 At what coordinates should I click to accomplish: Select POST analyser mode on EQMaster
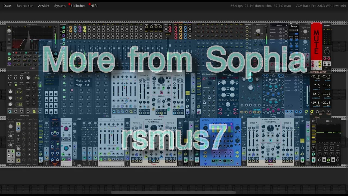(x=25, y=27)
